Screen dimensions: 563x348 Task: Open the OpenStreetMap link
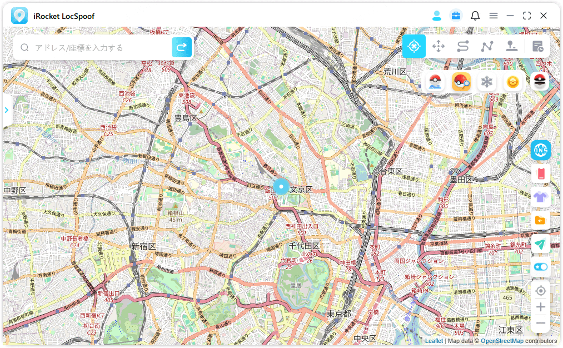coord(502,341)
